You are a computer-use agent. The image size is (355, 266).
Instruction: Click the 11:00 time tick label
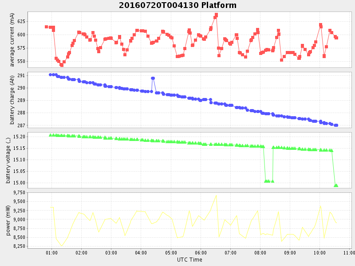click(349, 253)
